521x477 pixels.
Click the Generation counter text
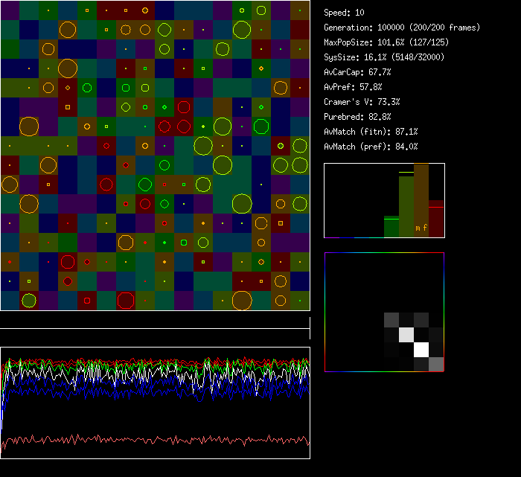402,28
